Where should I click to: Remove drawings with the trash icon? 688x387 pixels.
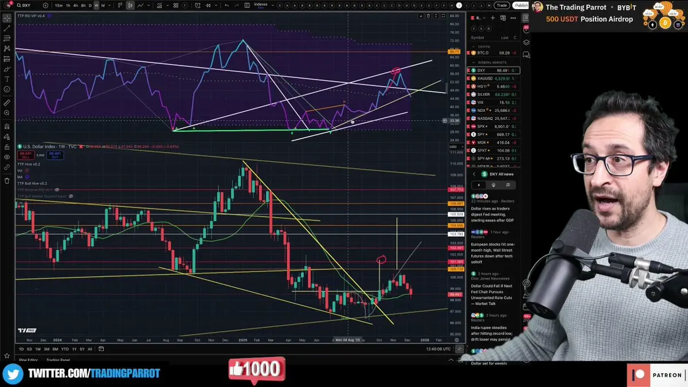click(x=7, y=181)
